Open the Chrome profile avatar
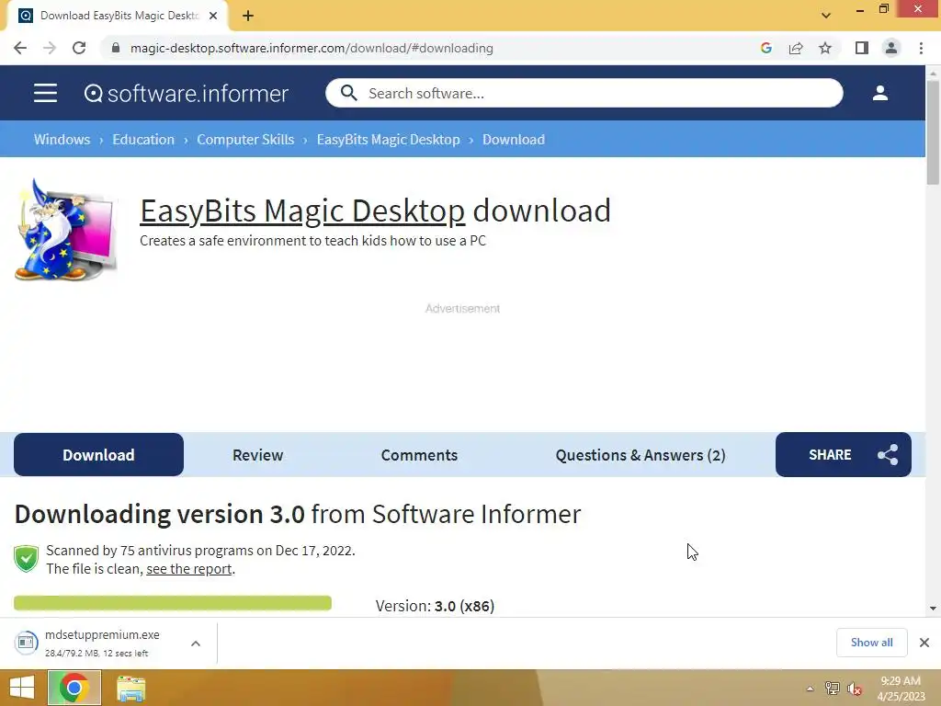This screenshot has height=706, width=941. (x=891, y=48)
